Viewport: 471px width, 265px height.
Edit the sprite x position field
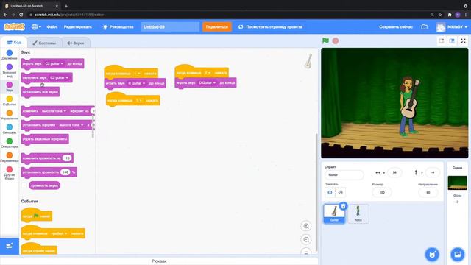point(394,172)
